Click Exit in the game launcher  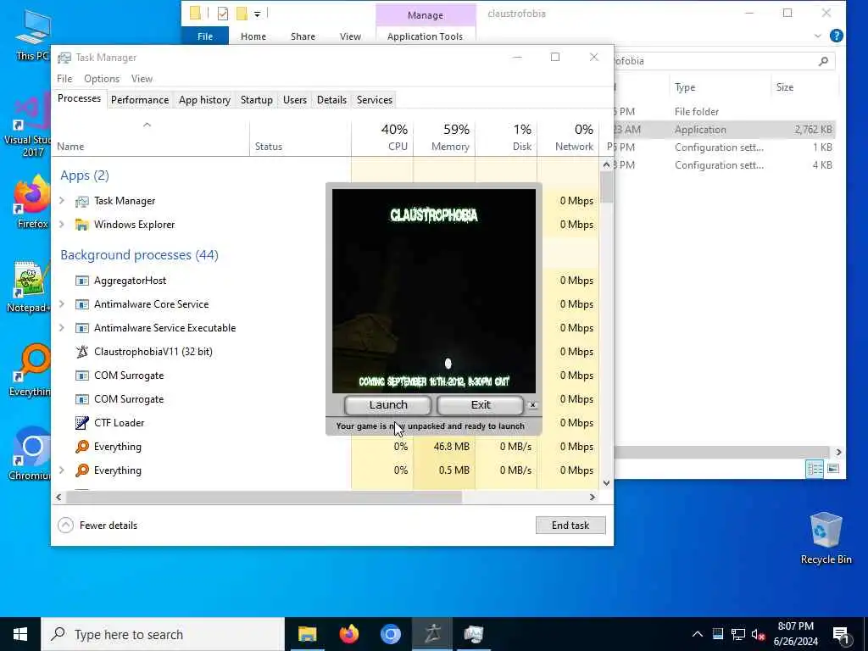click(480, 405)
